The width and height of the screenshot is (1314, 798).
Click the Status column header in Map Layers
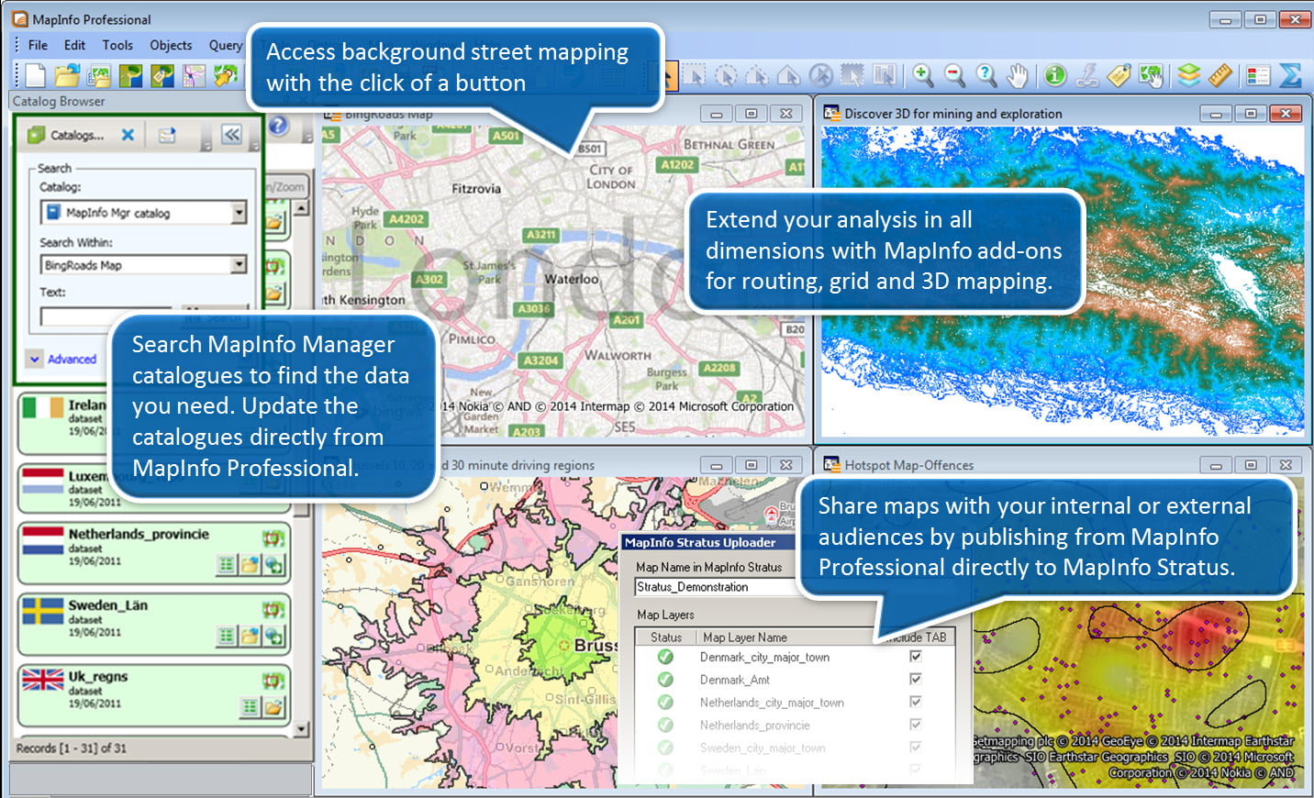click(x=666, y=637)
